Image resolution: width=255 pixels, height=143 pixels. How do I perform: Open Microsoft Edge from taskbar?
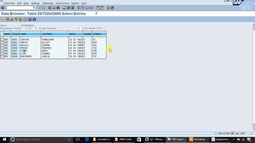tap(87, 139)
